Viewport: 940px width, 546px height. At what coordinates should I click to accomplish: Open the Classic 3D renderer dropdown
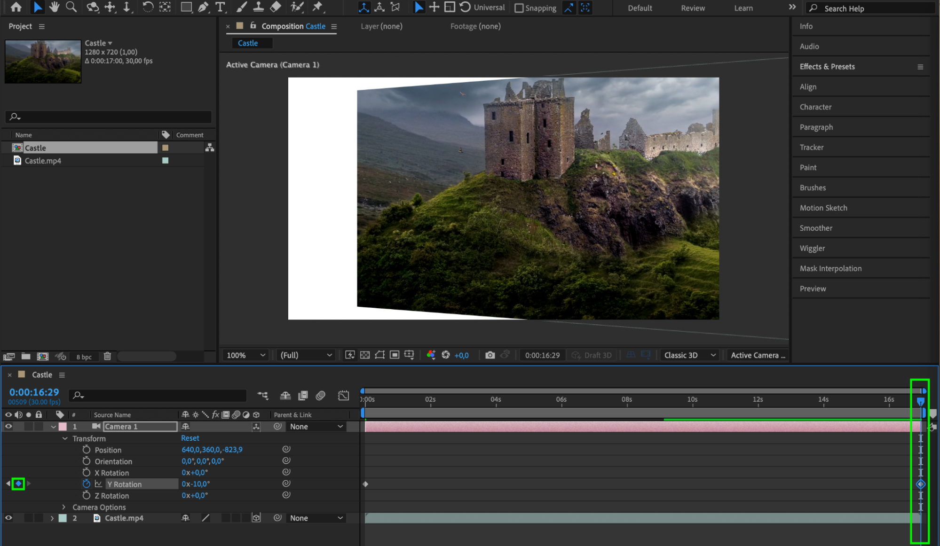tap(689, 355)
